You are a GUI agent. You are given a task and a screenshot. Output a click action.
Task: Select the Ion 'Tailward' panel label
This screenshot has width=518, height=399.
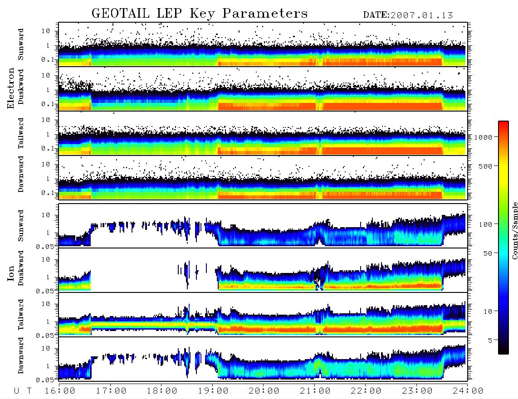(x=21, y=315)
